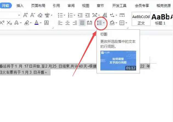Apply font color A with blue bar

36,23
